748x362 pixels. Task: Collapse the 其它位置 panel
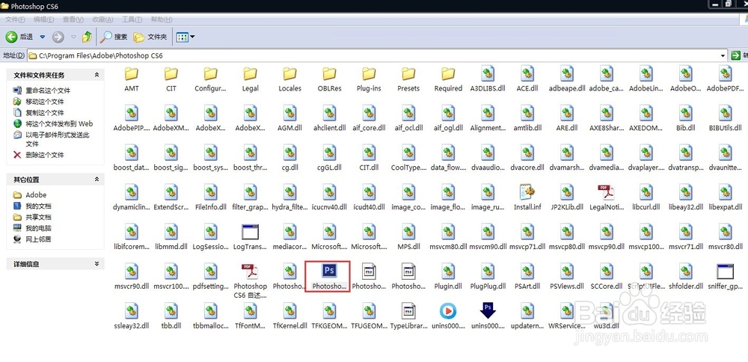[x=96, y=180]
